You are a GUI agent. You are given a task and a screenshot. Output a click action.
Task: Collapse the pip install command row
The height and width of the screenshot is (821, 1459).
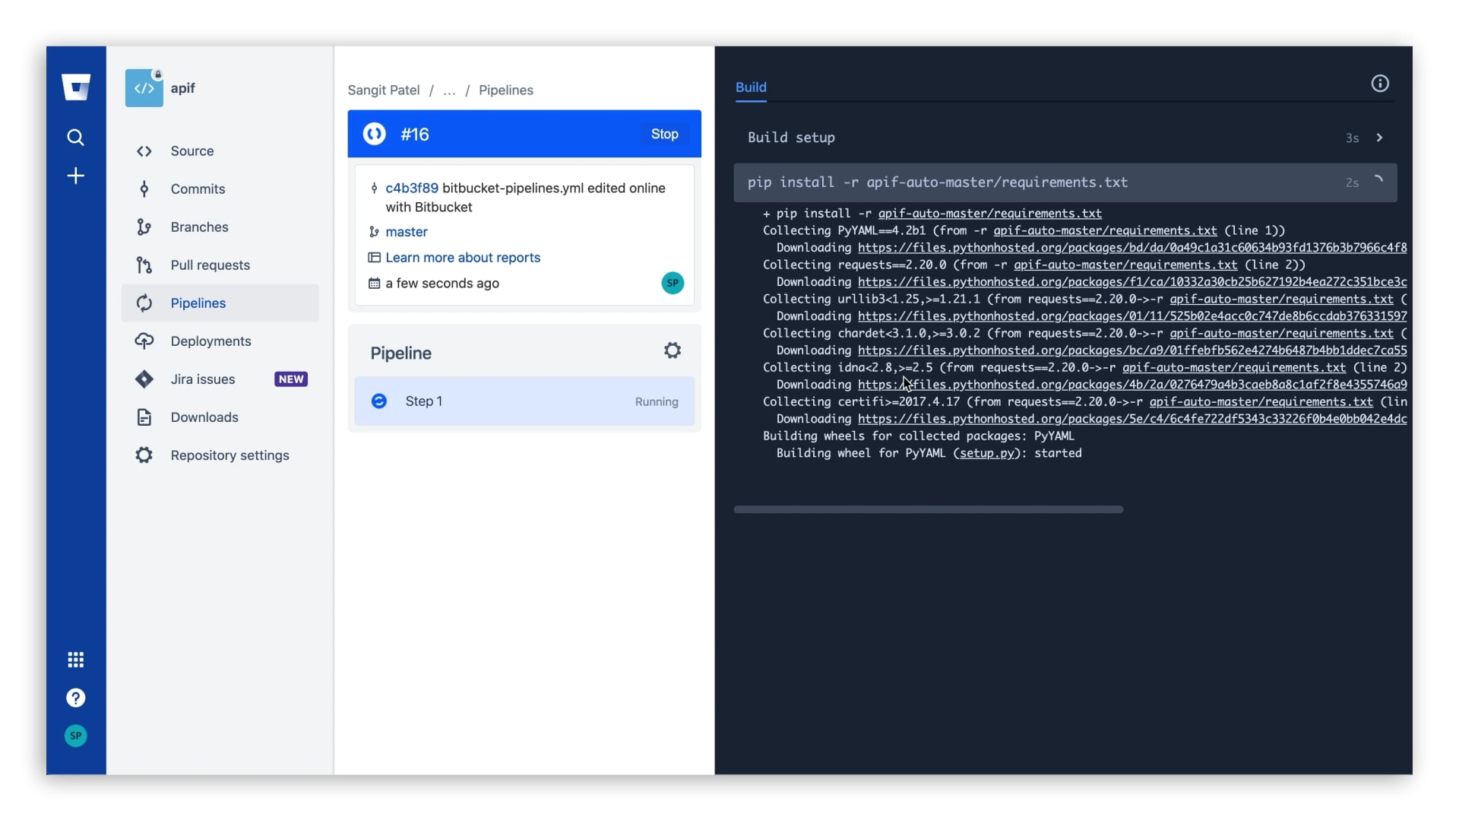click(1065, 182)
